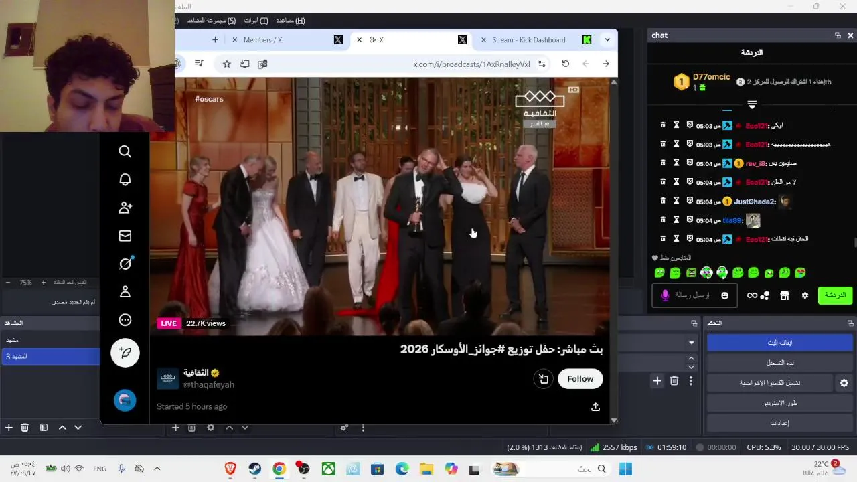Increase transition duration up arrow
Viewport: 857px width, 482px height.
692,358
